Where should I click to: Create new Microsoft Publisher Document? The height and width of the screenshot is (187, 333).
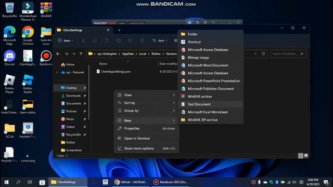click(x=211, y=89)
